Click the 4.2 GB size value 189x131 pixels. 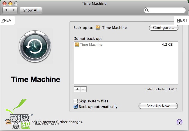[167, 45]
